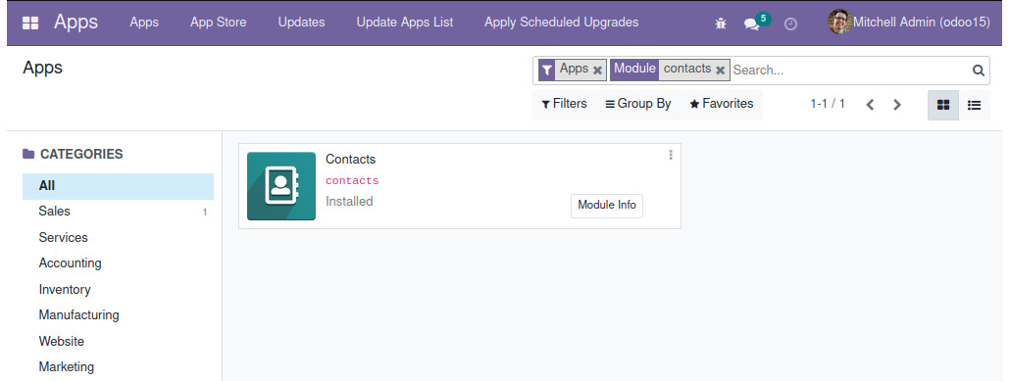This screenshot has height=381, width=1009.
Task: Remove the Apps filter facet
Action: pyautogui.click(x=597, y=71)
